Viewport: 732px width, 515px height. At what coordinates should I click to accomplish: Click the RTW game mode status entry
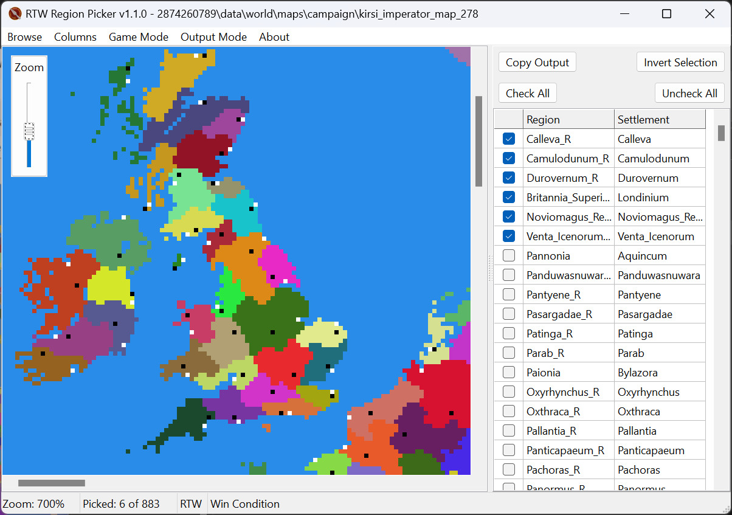click(191, 504)
